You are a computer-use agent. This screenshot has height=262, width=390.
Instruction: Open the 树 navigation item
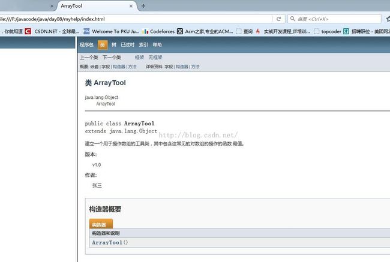114,44
